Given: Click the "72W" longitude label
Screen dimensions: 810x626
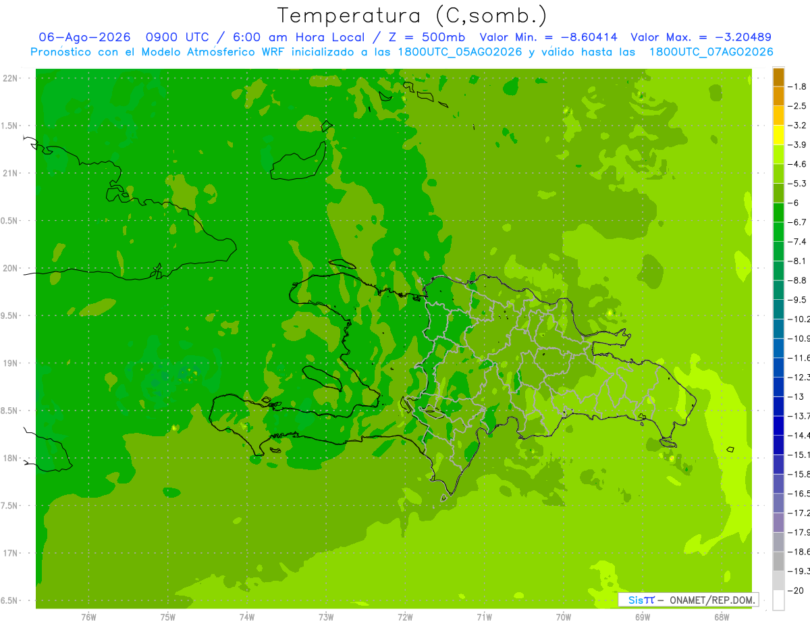Looking at the screenshot, I should pos(405,617).
